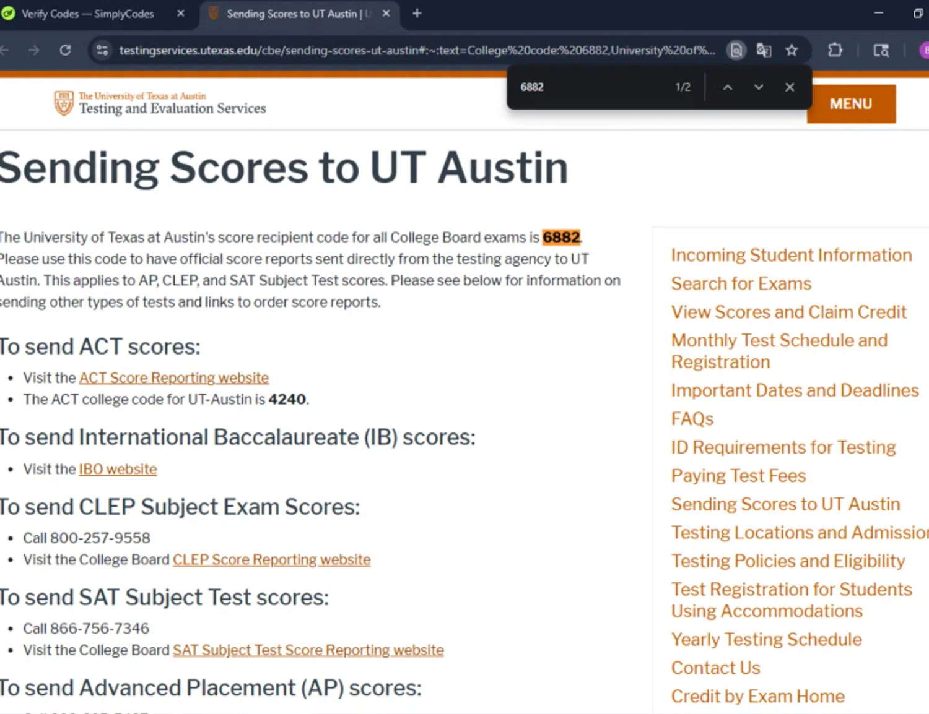The height and width of the screenshot is (714, 929).
Task: Open Monthly Test Schedule and Registration link
Action: 780,351
